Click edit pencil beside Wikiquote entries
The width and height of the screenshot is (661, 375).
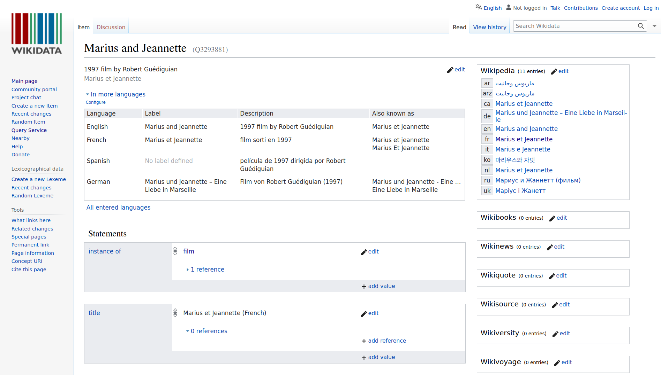pos(552,276)
